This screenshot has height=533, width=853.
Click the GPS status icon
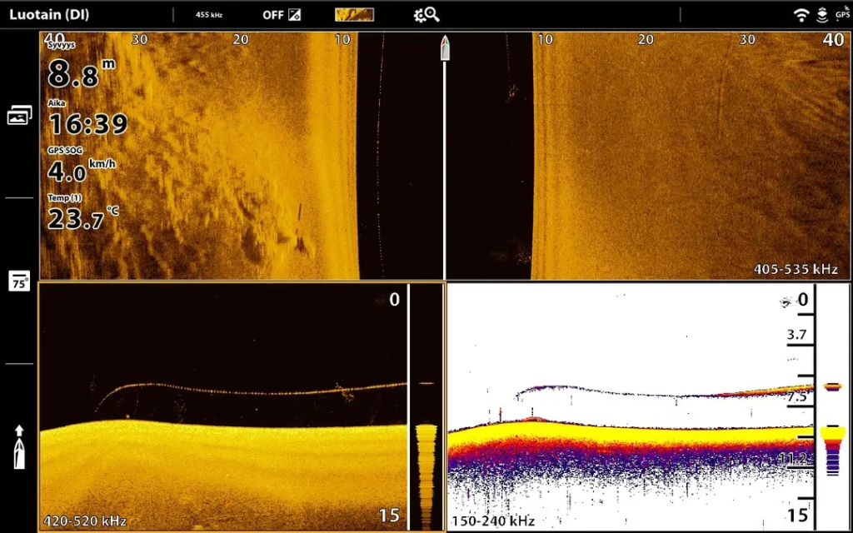(842, 13)
